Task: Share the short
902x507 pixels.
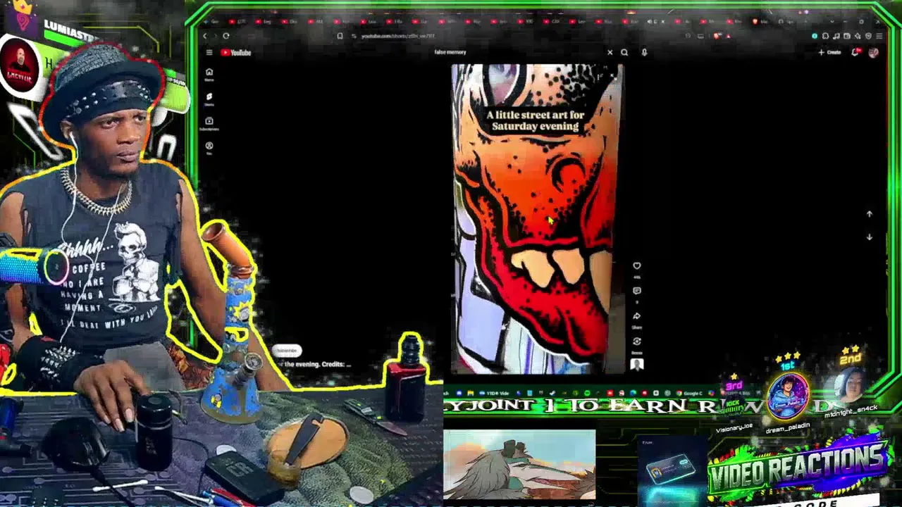Action: 637,316
